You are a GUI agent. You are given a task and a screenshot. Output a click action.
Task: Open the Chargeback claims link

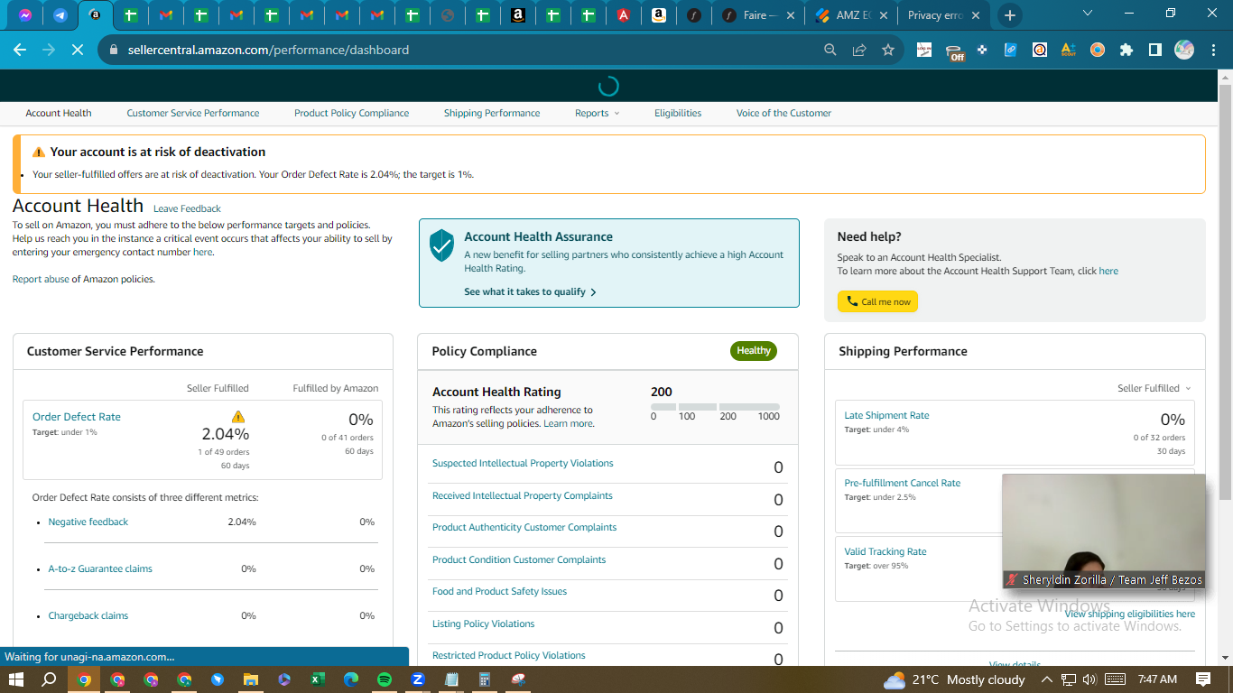pos(88,615)
